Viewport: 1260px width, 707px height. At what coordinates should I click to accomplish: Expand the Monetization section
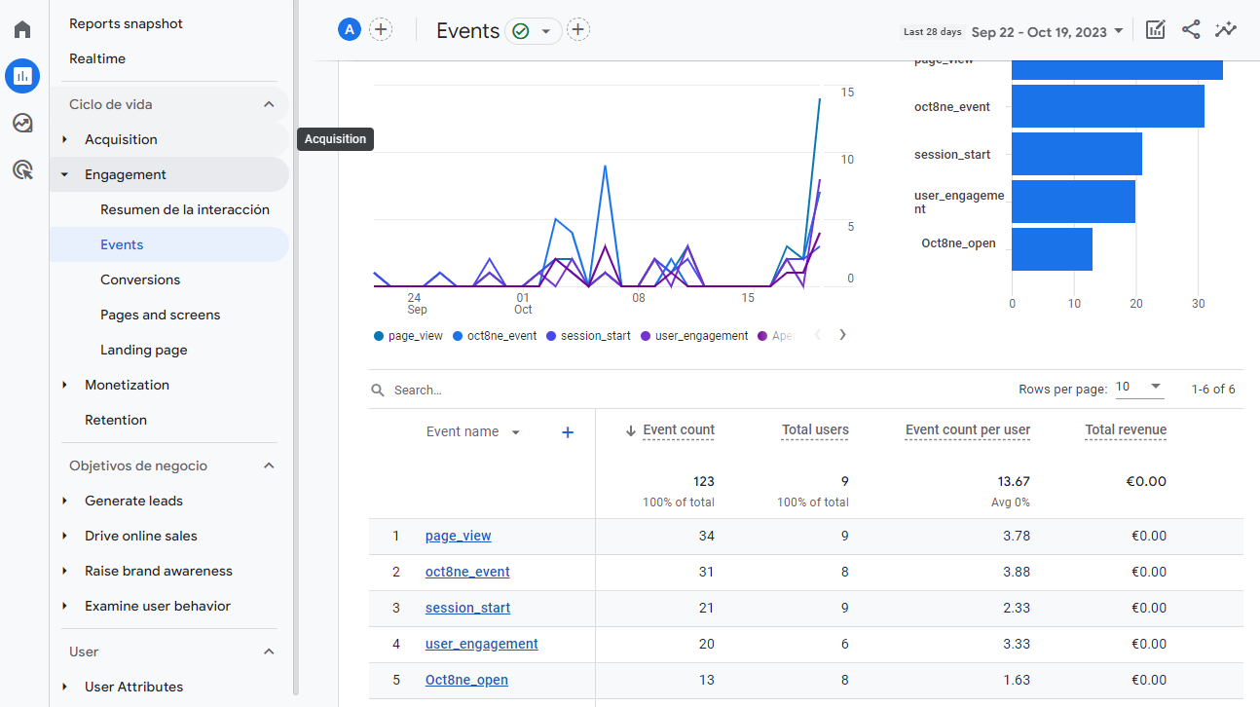pos(127,385)
